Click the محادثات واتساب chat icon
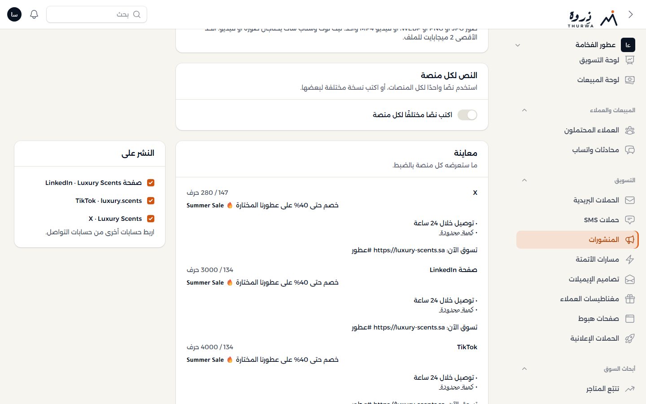 pos(630,150)
